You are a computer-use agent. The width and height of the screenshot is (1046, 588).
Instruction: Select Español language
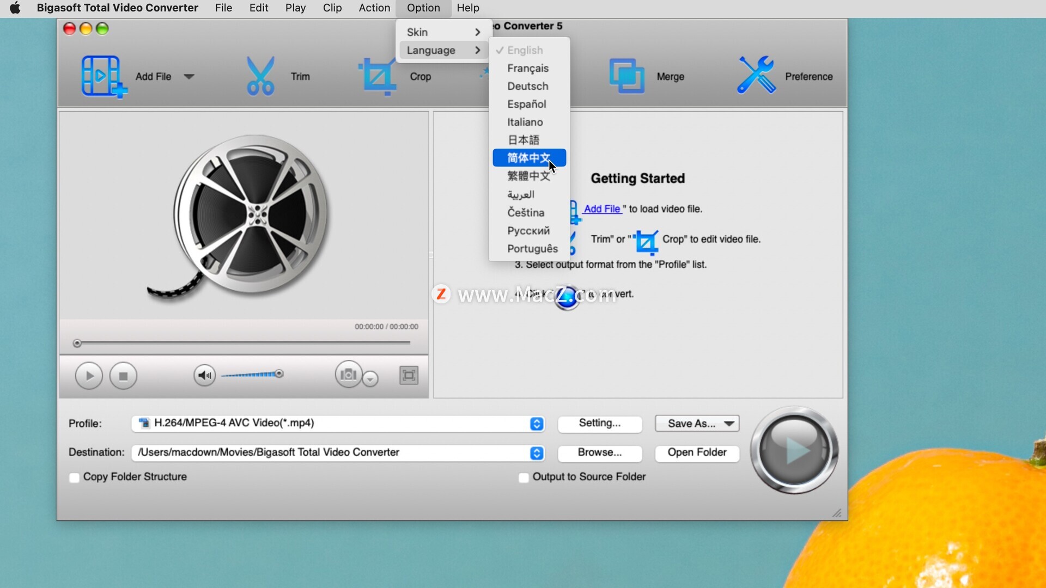click(529, 104)
